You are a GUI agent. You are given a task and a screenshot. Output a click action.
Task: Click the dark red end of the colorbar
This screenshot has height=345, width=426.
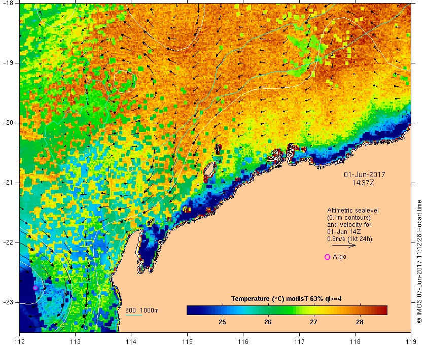[383, 310]
